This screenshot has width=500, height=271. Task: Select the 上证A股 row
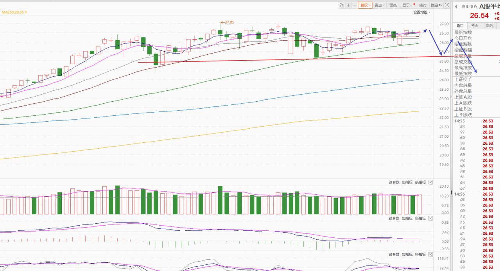(477, 97)
